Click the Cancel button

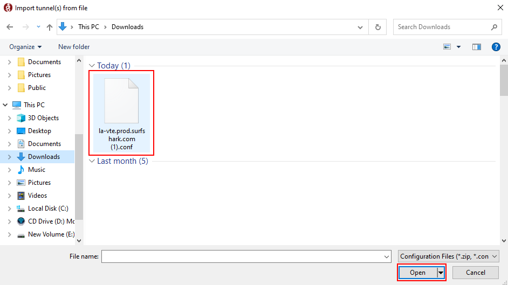click(x=475, y=273)
